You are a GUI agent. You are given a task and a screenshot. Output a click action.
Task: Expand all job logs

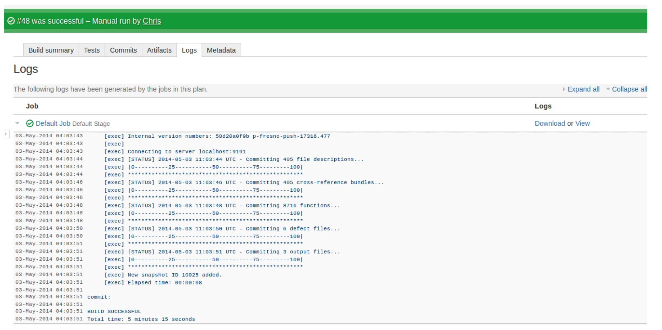(x=583, y=89)
